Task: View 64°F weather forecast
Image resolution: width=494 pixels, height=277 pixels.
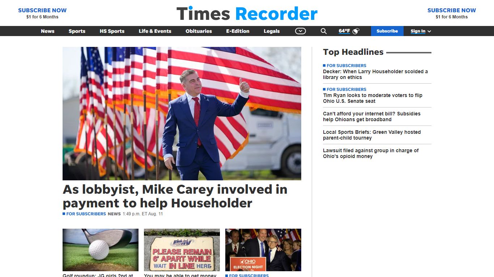Action: [344, 31]
